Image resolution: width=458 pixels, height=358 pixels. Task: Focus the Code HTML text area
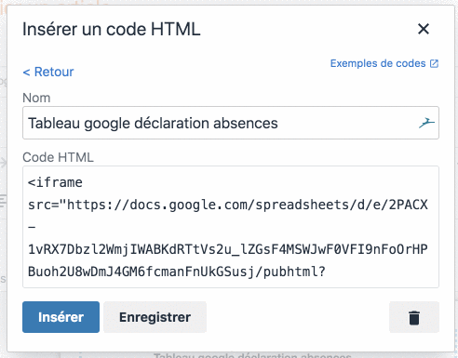click(231, 227)
